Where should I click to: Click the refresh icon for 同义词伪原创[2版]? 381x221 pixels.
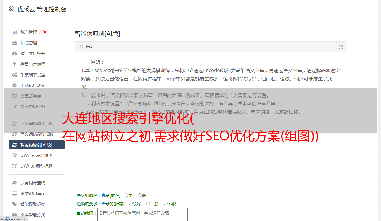coord(14,134)
